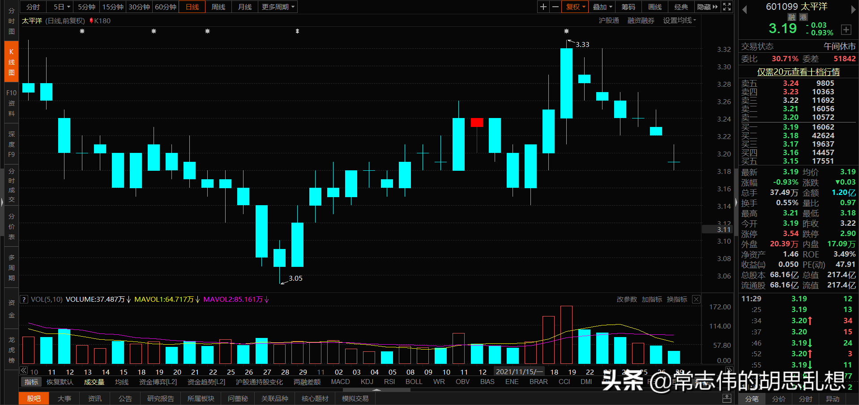Viewport: 859px width, 405px height.
Task: Switch to the 周线 weekly tab
Action: point(218,7)
